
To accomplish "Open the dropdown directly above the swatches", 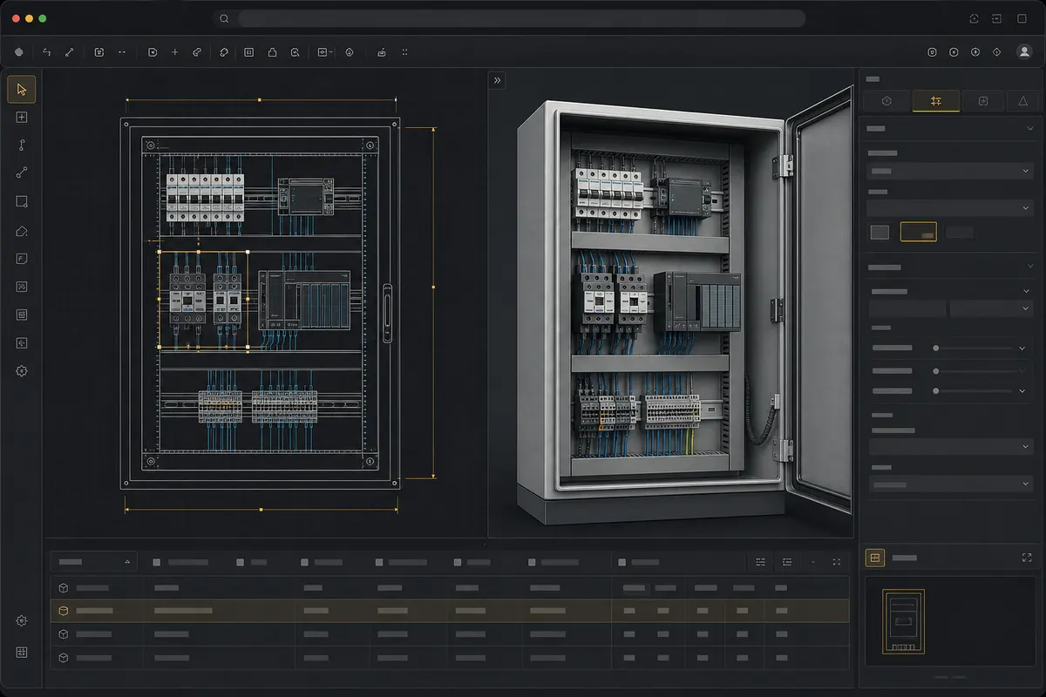I will 951,208.
